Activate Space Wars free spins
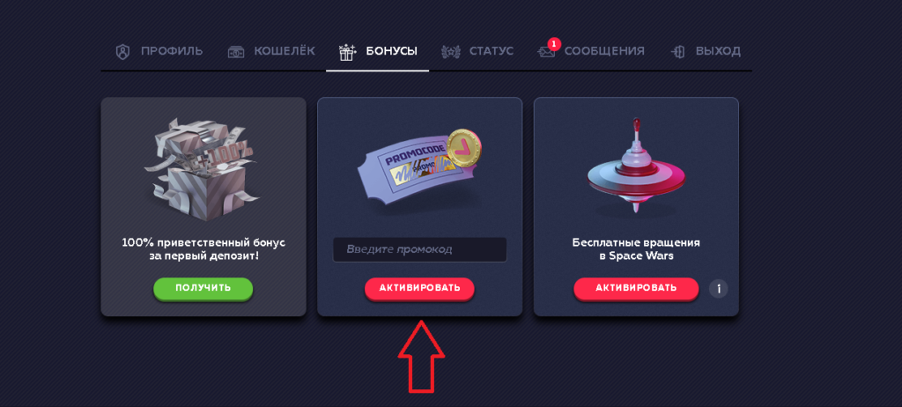The image size is (902, 407). [636, 288]
